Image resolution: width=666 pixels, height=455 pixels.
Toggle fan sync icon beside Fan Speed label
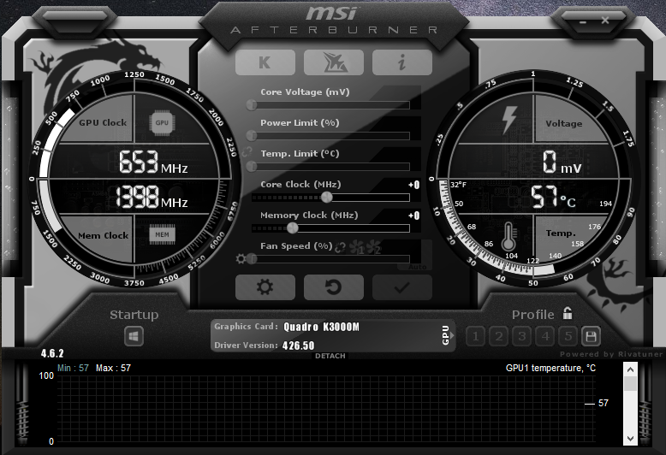[340, 247]
